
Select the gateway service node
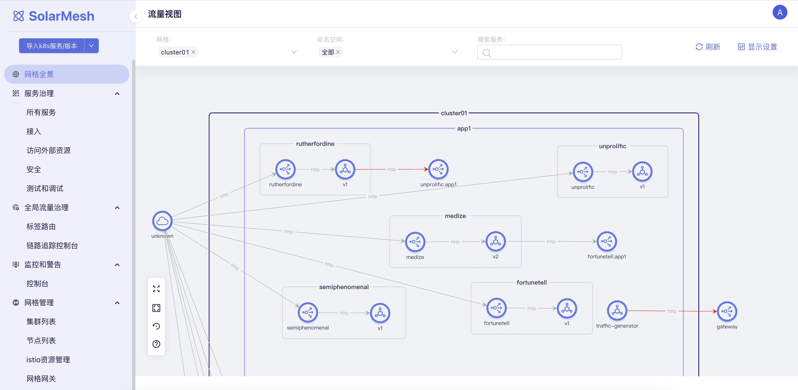point(727,311)
